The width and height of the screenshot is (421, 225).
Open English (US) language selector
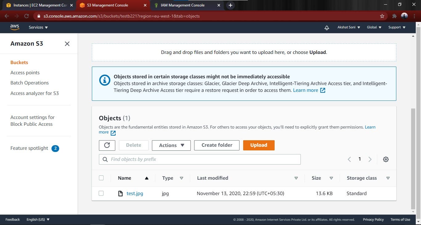click(x=38, y=219)
